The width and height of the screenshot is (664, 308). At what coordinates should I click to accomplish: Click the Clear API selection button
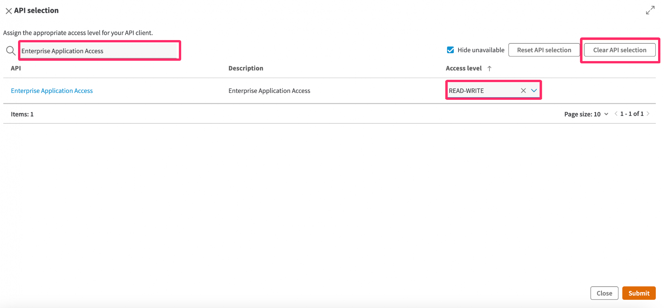pos(620,50)
